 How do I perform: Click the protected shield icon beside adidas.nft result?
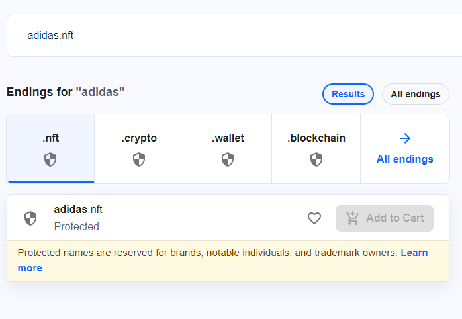click(30, 218)
